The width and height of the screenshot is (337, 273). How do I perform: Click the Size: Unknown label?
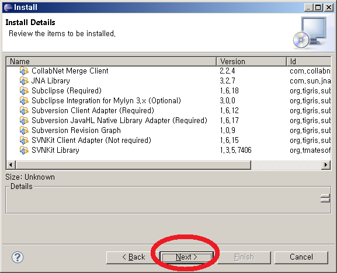(x=30, y=177)
